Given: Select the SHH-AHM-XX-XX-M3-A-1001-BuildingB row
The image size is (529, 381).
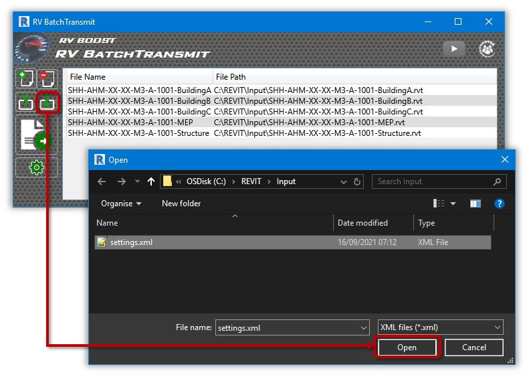Looking at the screenshot, I should (x=282, y=101).
